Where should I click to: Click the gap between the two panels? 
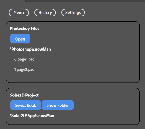pos(72,86)
